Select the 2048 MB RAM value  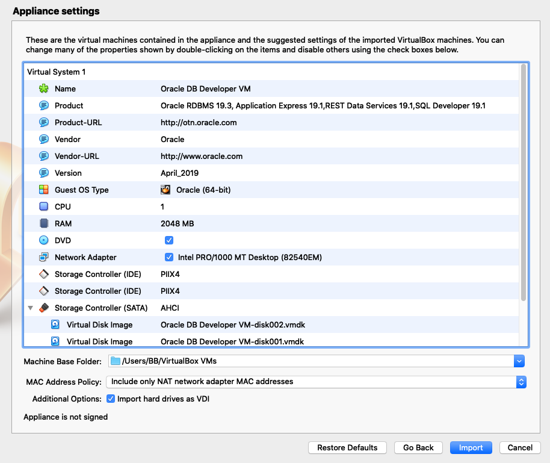click(x=177, y=223)
